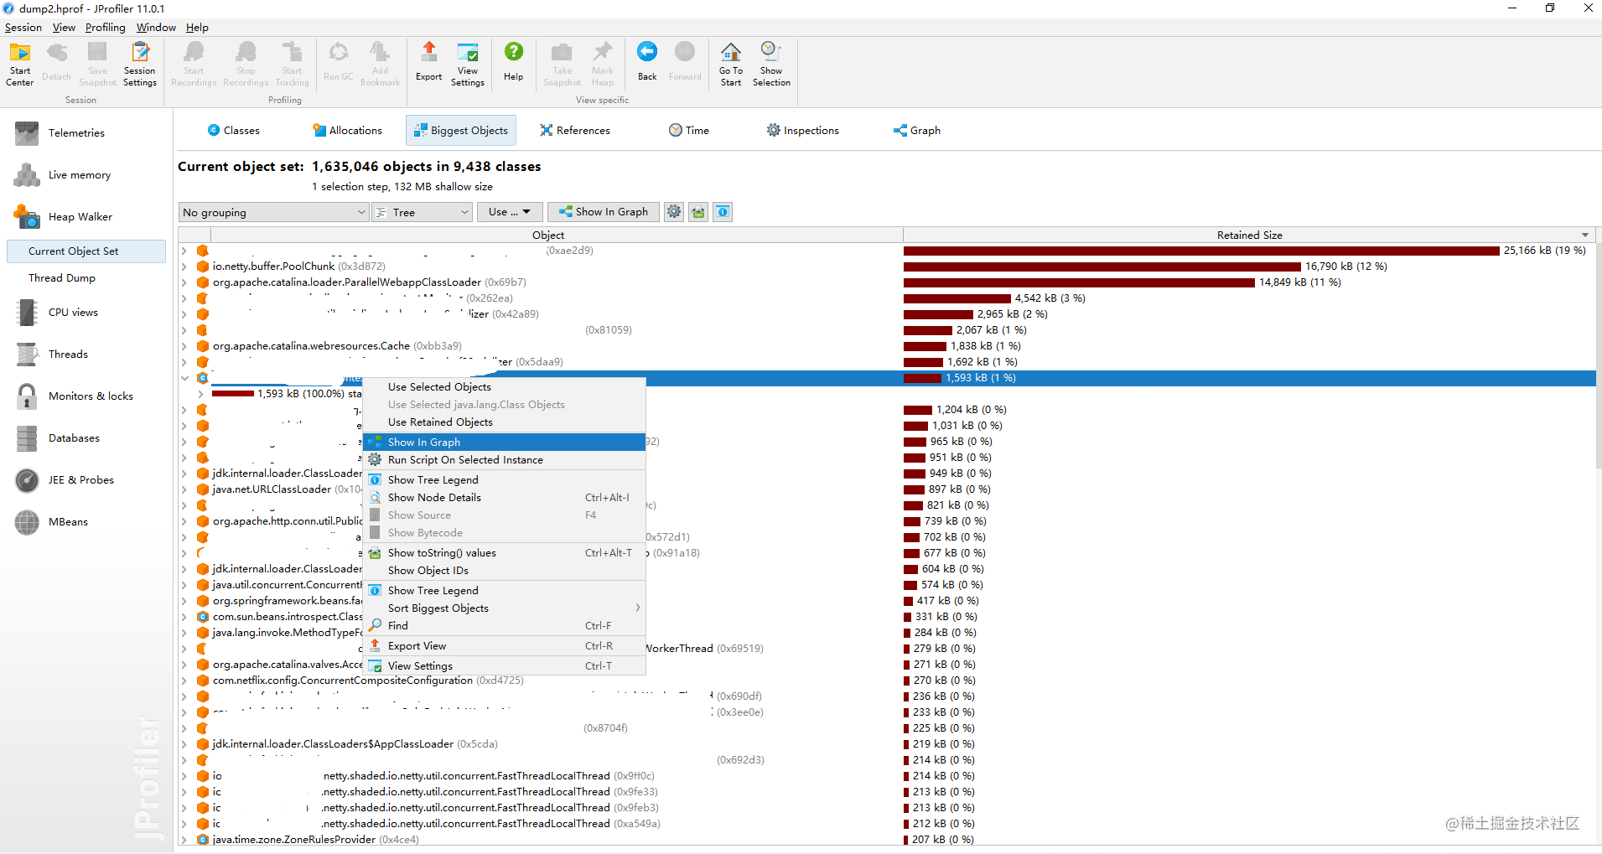Click the Help toolbar icon

pyautogui.click(x=513, y=62)
